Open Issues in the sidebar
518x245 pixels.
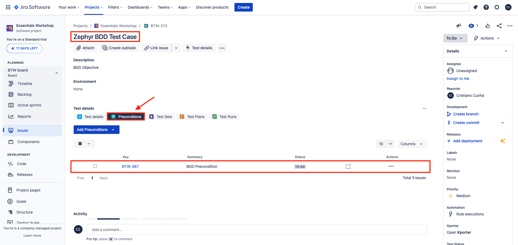[32, 130]
